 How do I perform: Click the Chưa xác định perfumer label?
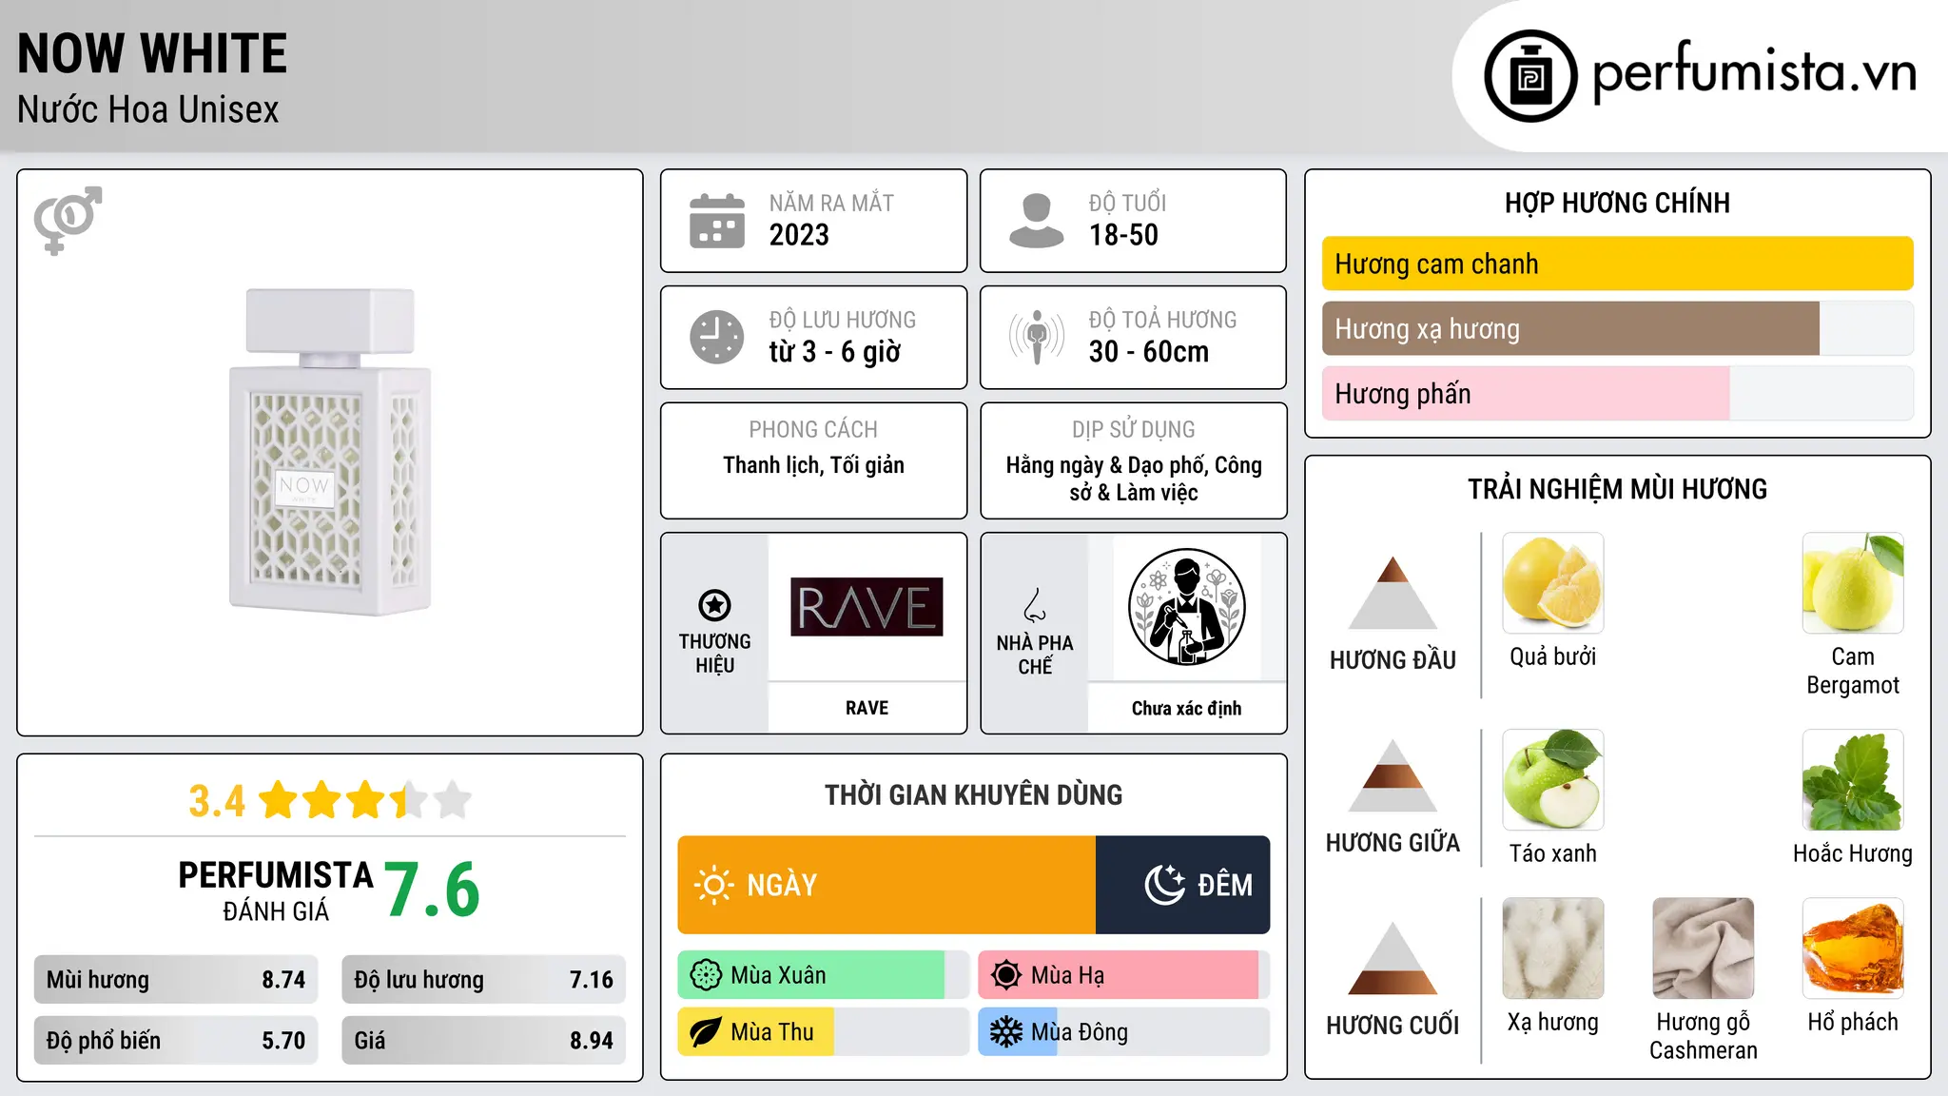click(x=1186, y=708)
